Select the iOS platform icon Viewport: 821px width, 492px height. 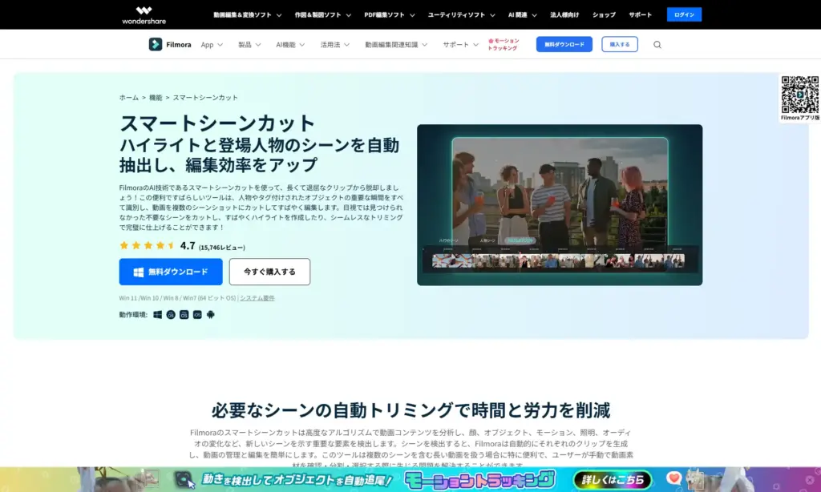pos(197,315)
